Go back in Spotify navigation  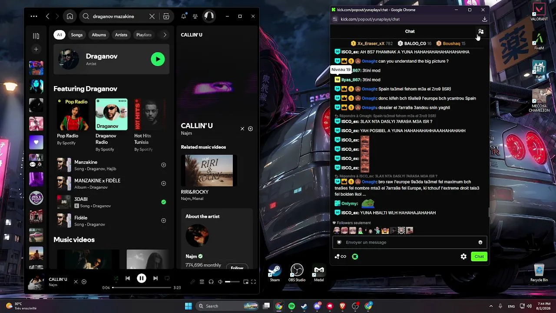(x=47, y=17)
